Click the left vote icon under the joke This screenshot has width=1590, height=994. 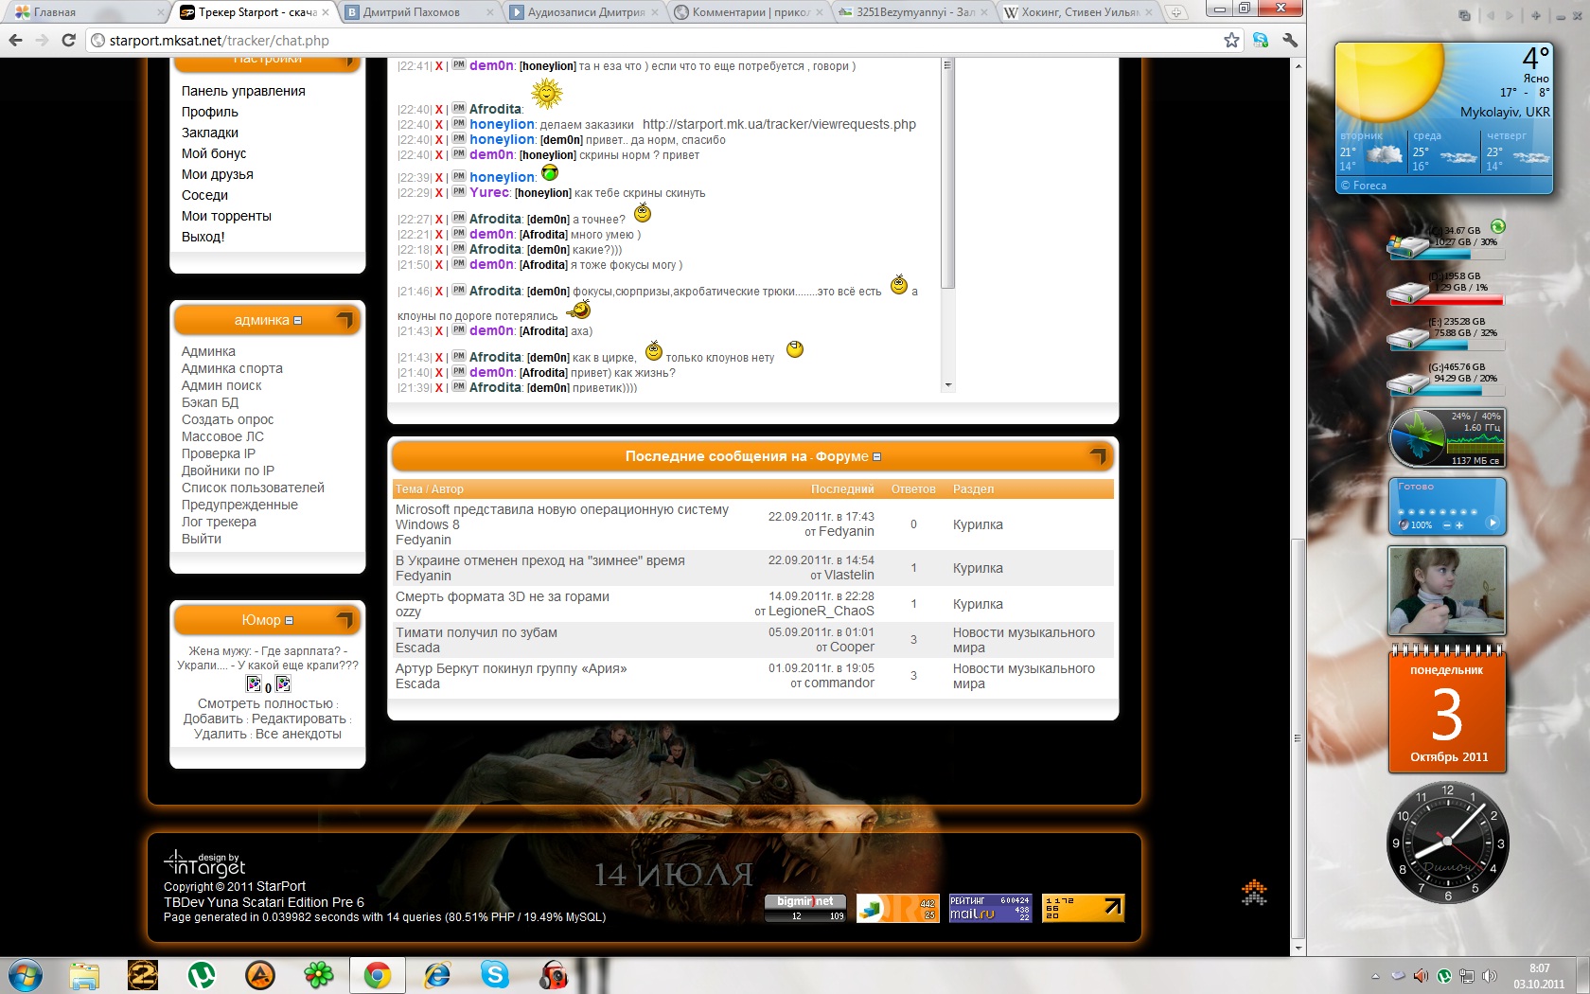(x=254, y=683)
